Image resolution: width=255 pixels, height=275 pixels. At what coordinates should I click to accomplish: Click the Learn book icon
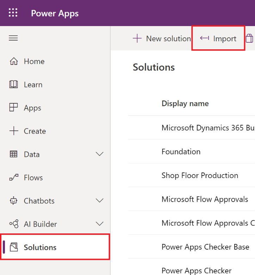point(14,85)
